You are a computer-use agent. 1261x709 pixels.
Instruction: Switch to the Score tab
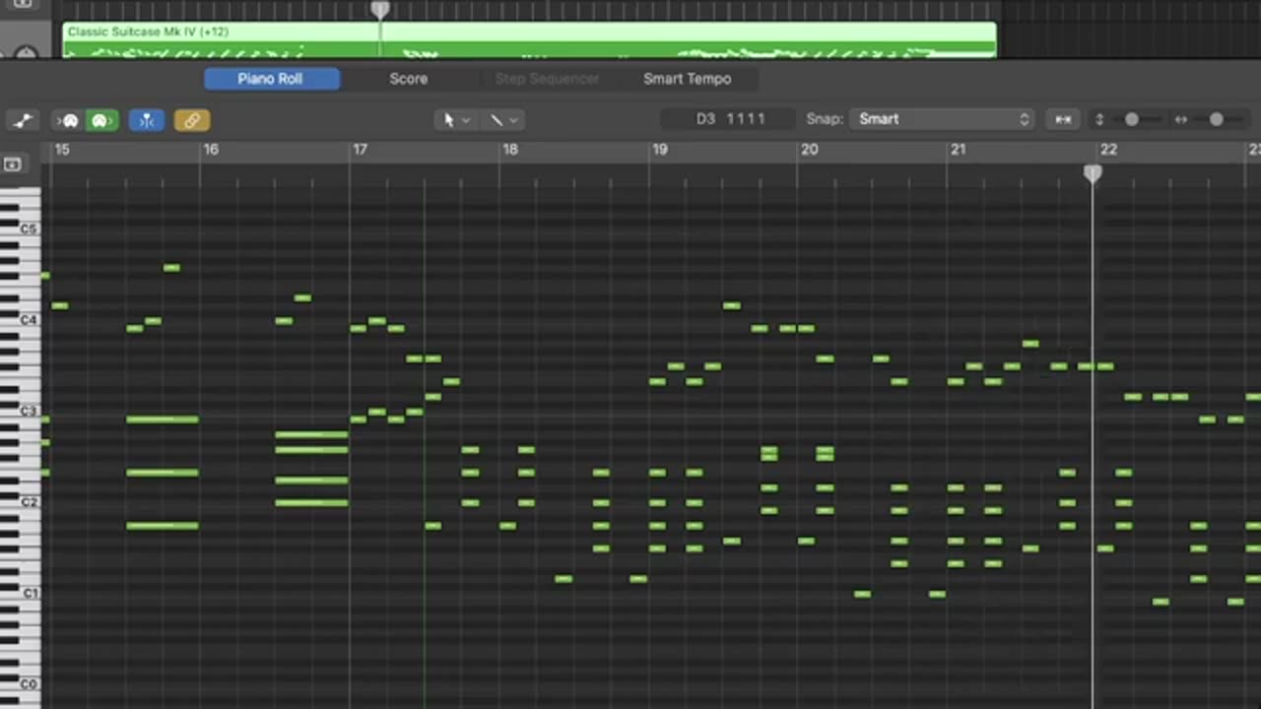tap(409, 79)
